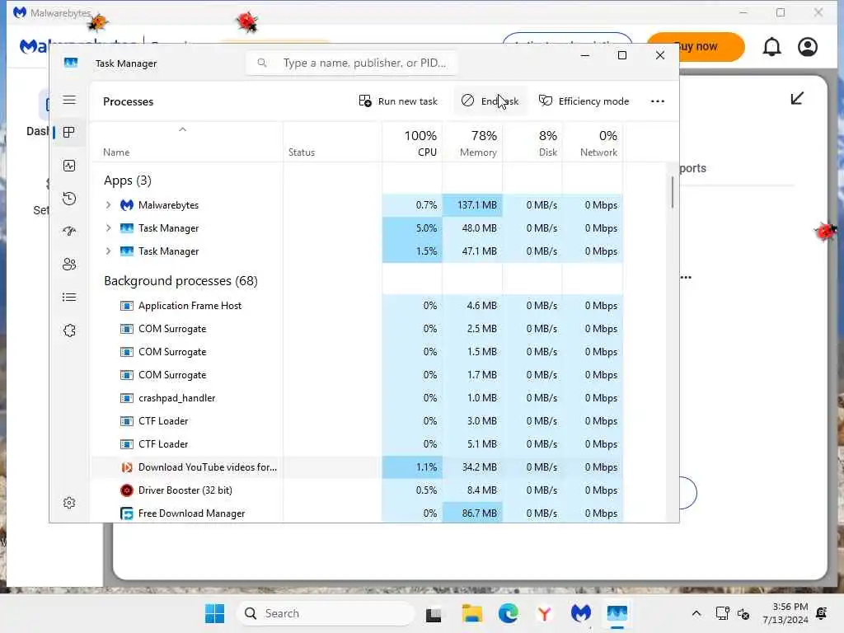Sort by Memory column header
Image resolution: width=844 pixels, height=633 pixels.
click(472, 143)
